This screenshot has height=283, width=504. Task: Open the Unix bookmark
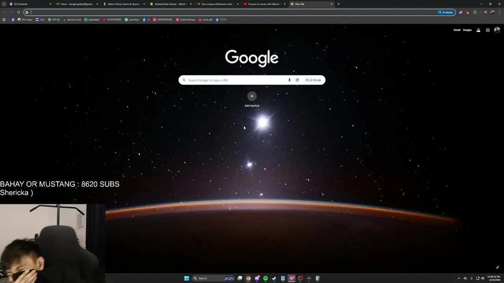click(40, 20)
